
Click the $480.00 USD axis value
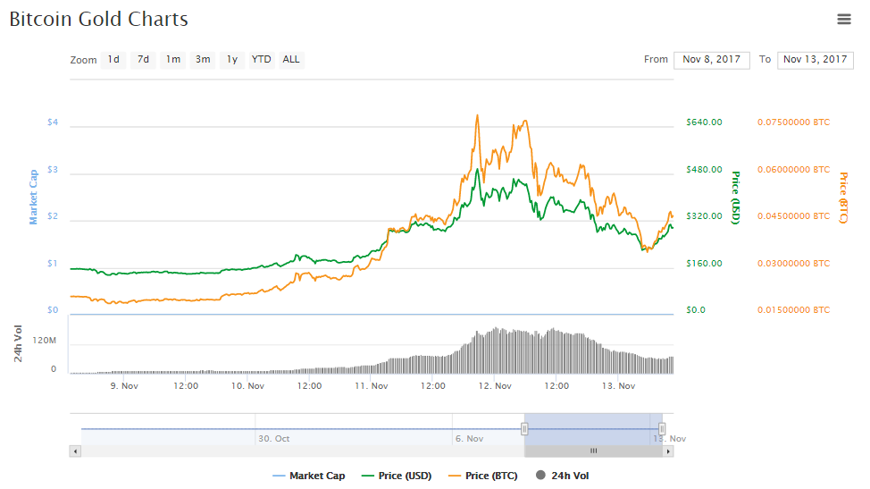704,169
